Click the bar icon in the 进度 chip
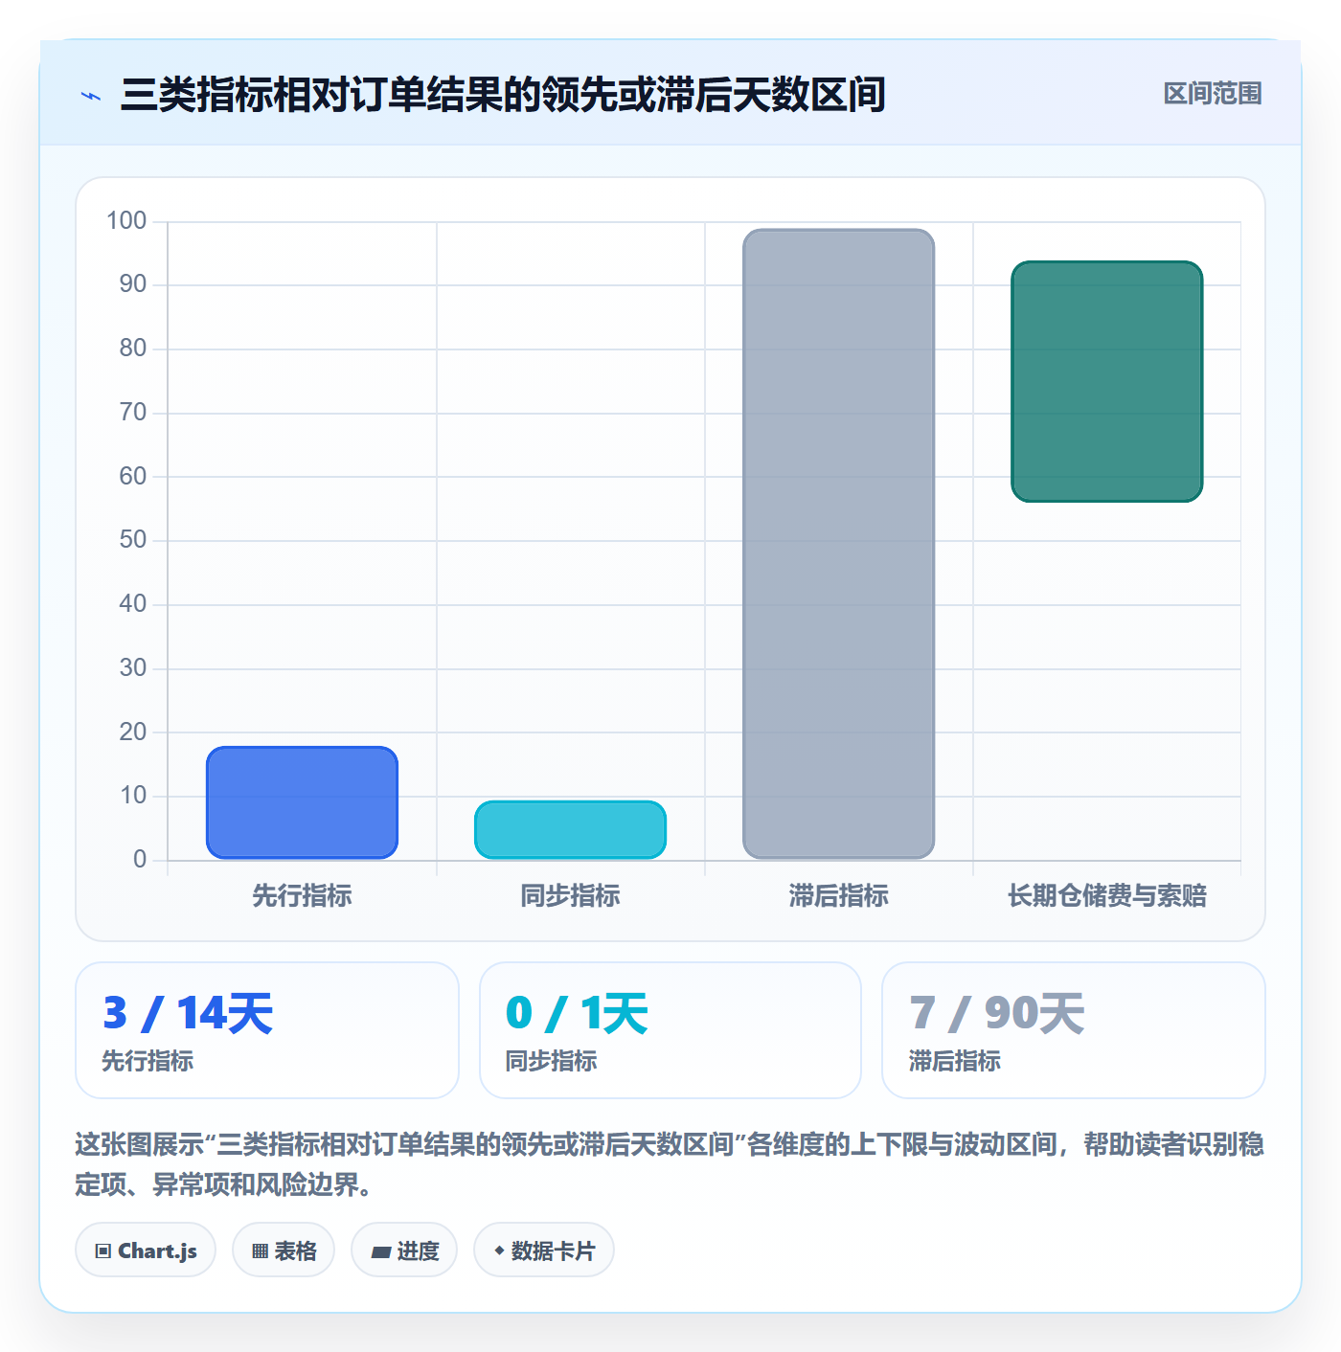This screenshot has height=1352, width=1341. 380,1251
